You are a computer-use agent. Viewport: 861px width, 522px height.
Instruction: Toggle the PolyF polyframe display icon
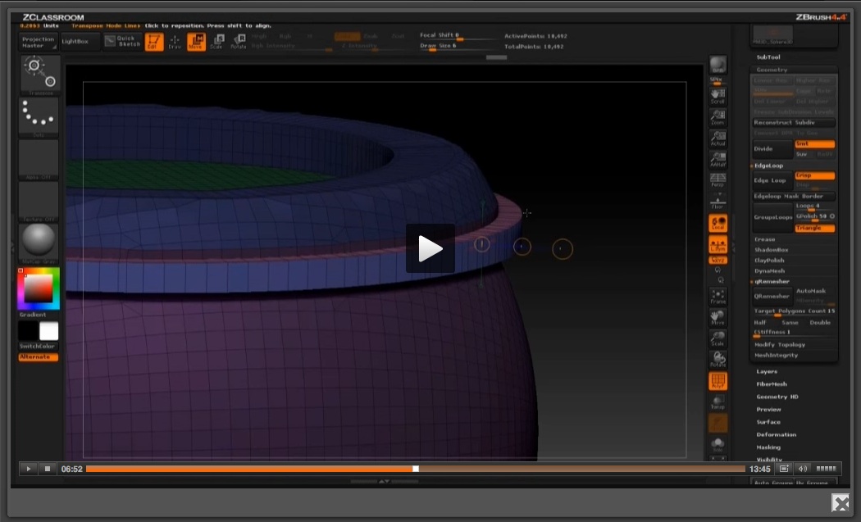(717, 381)
